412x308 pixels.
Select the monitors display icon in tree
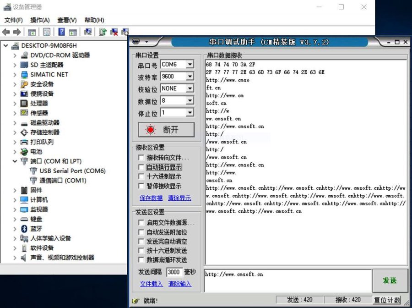pos(24,209)
